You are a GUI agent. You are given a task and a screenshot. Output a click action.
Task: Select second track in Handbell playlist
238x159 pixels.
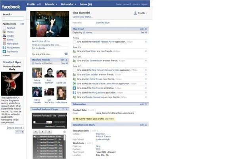tap(49, 140)
